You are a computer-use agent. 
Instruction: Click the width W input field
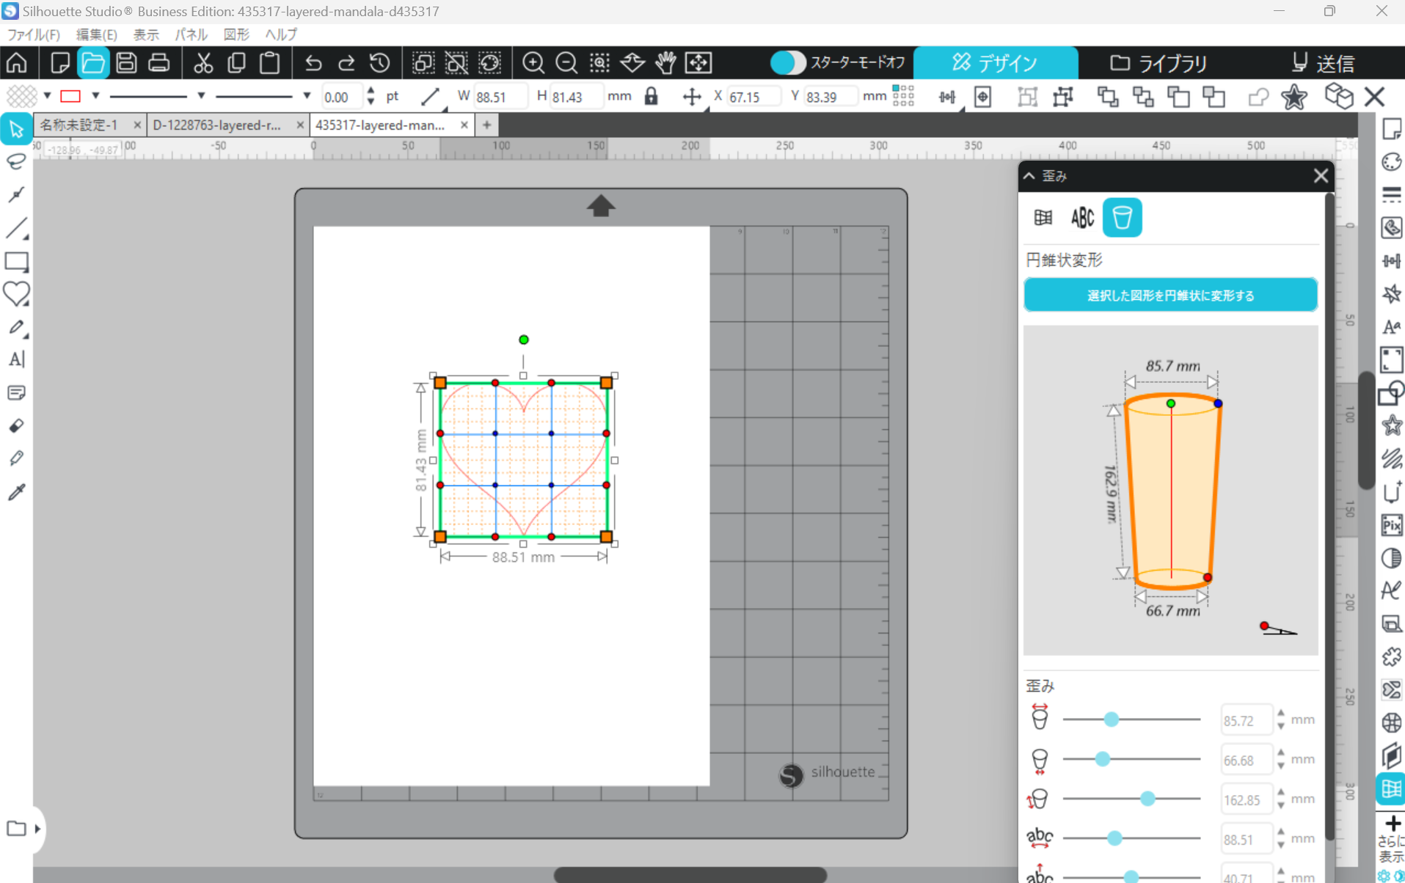tap(499, 97)
